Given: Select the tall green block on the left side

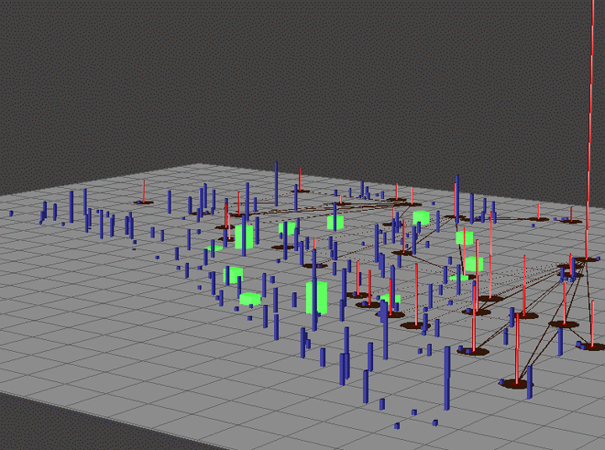Looking at the screenshot, I should (245, 237).
